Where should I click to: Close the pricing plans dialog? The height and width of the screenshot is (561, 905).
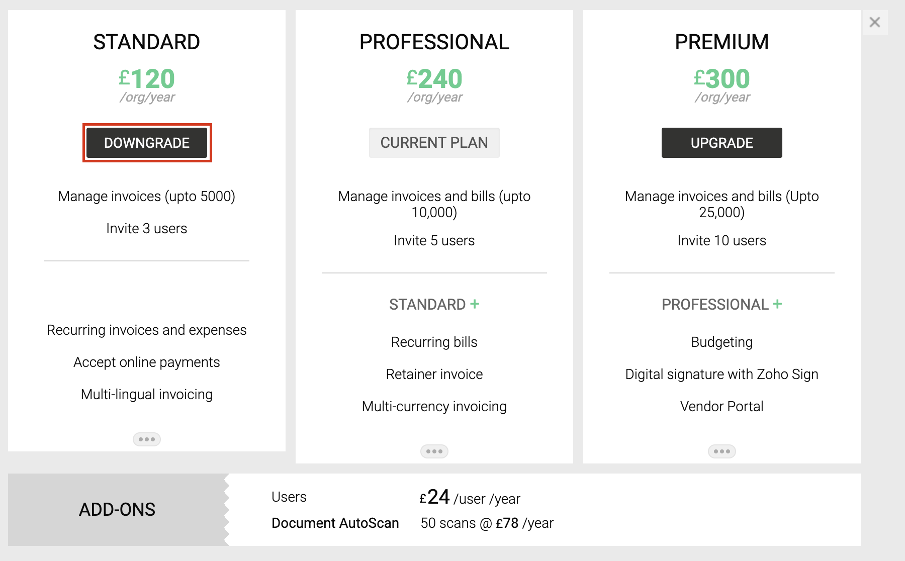click(x=875, y=22)
